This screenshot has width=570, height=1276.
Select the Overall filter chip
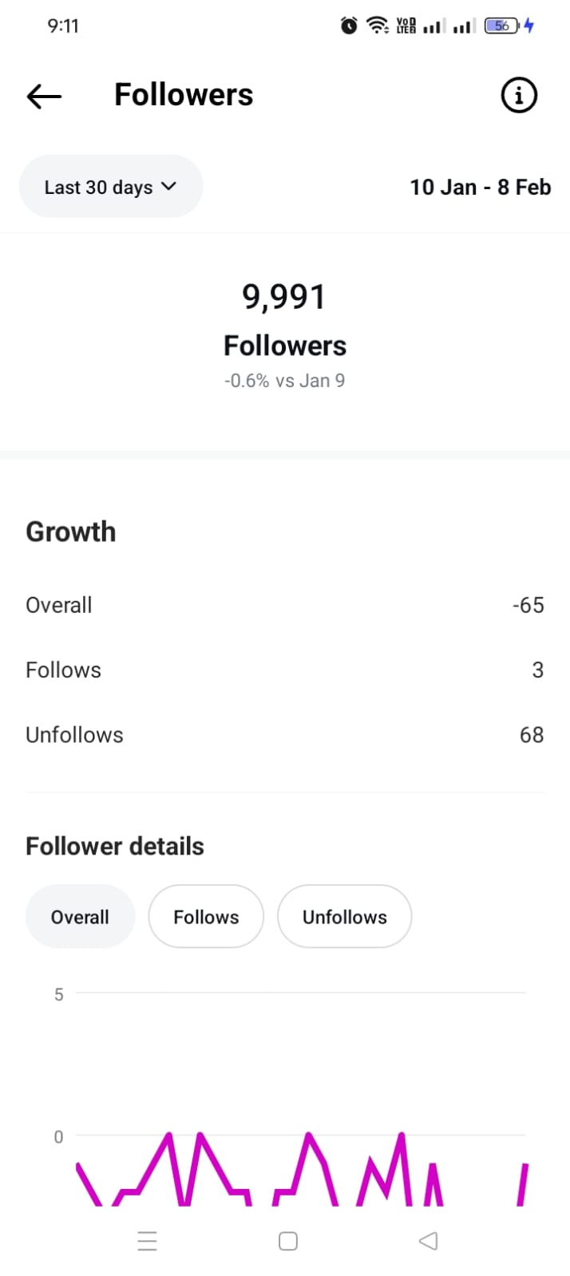point(80,917)
